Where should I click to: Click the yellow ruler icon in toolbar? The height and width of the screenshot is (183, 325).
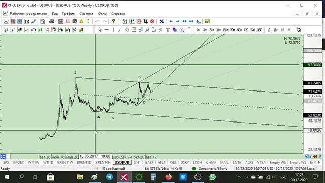tap(207, 21)
